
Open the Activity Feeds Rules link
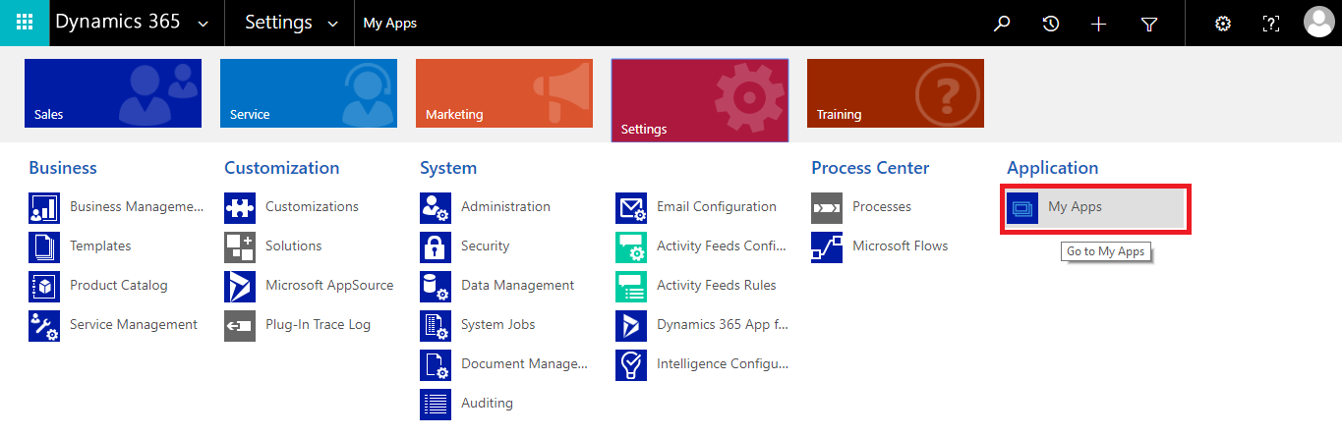[717, 286]
